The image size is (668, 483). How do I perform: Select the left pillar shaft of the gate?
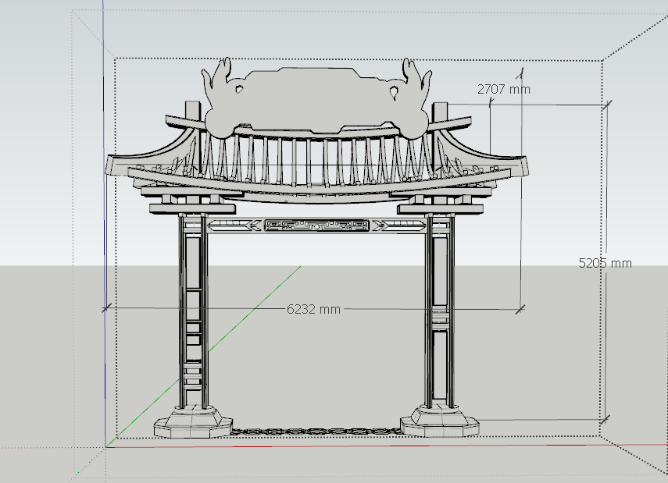pyautogui.click(x=193, y=312)
